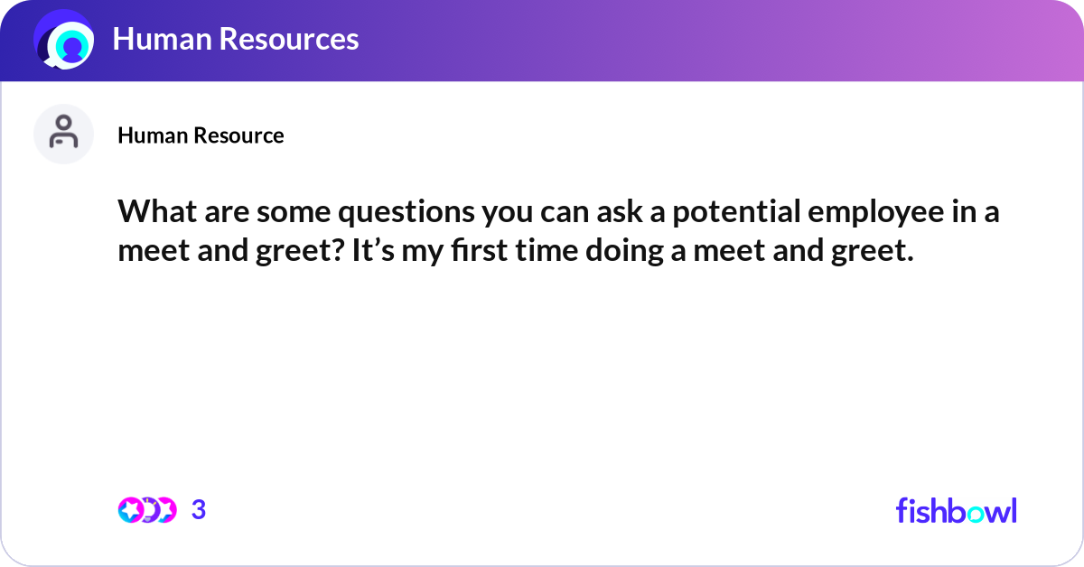Click the poster's gray avatar icon

click(x=63, y=134)
